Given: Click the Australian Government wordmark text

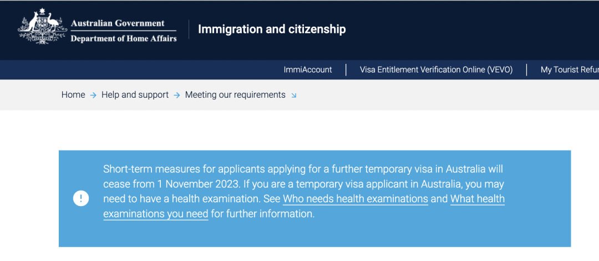Looking at the screenshot, I should coord(118,23).
